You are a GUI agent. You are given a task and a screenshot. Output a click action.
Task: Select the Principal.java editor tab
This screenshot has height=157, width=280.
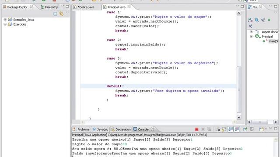coord(116,7)
